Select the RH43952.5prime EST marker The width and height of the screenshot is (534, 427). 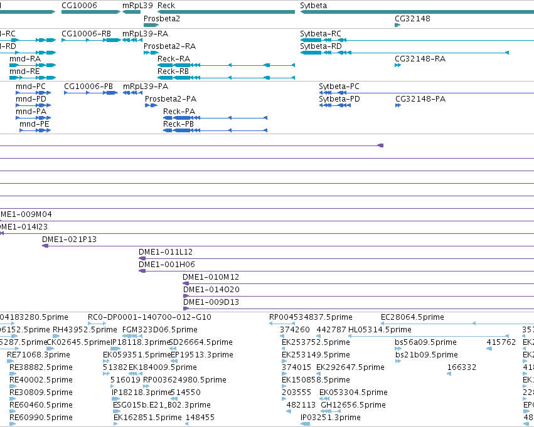coord(56,336)
